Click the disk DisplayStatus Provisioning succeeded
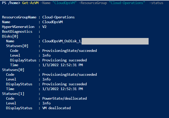 pos(64,60)
